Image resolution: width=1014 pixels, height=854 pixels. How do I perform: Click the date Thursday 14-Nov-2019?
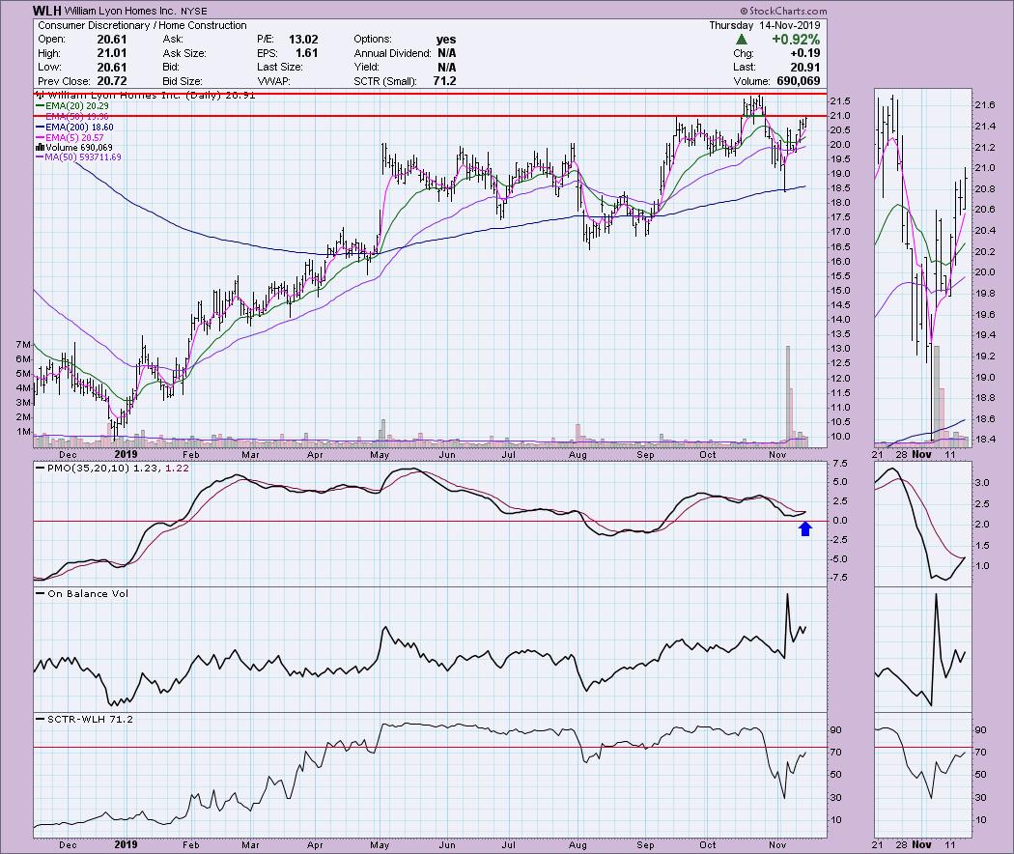(x=765, y=25)
